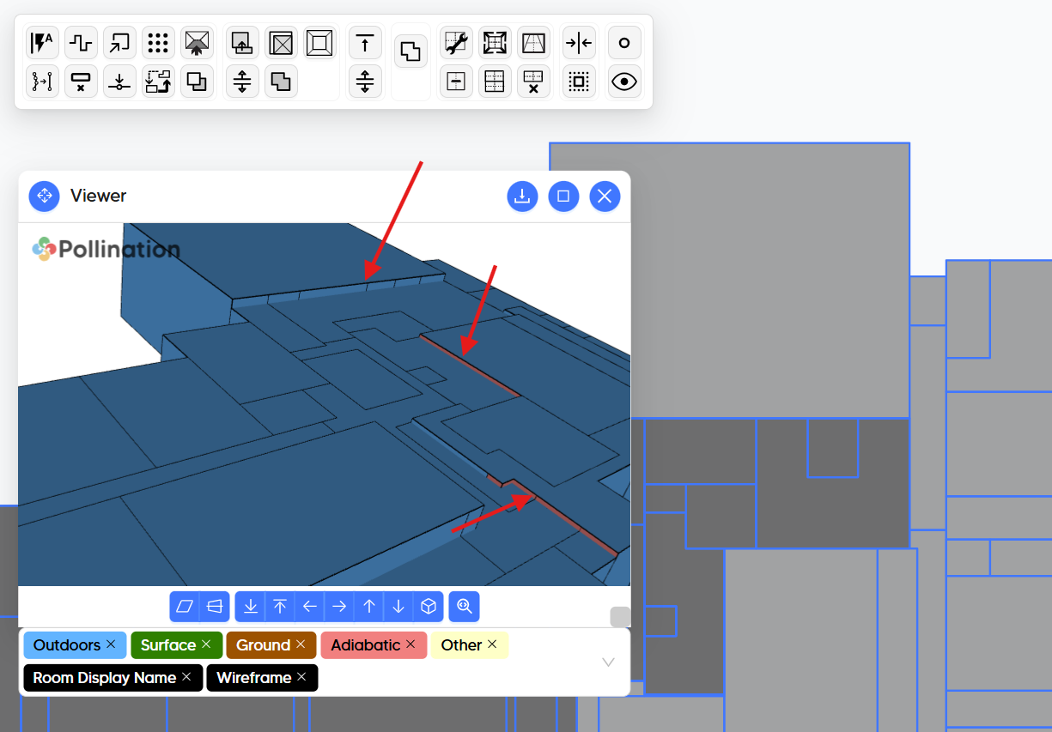The height and width of the screenshot is (732, 1052).
Task: Click the inward-arrows merge icon
Action: click(x=579, y=43)
